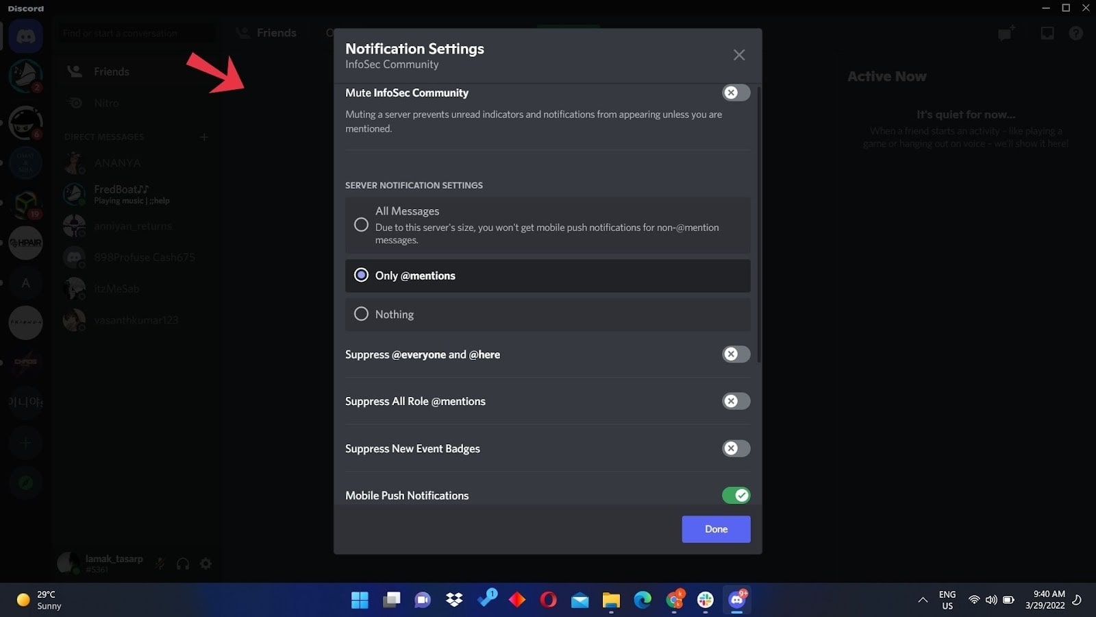Launch Microsoft Edge from taskbar
The width and height of the screenshot is (1096, 617).
point(643,600)
